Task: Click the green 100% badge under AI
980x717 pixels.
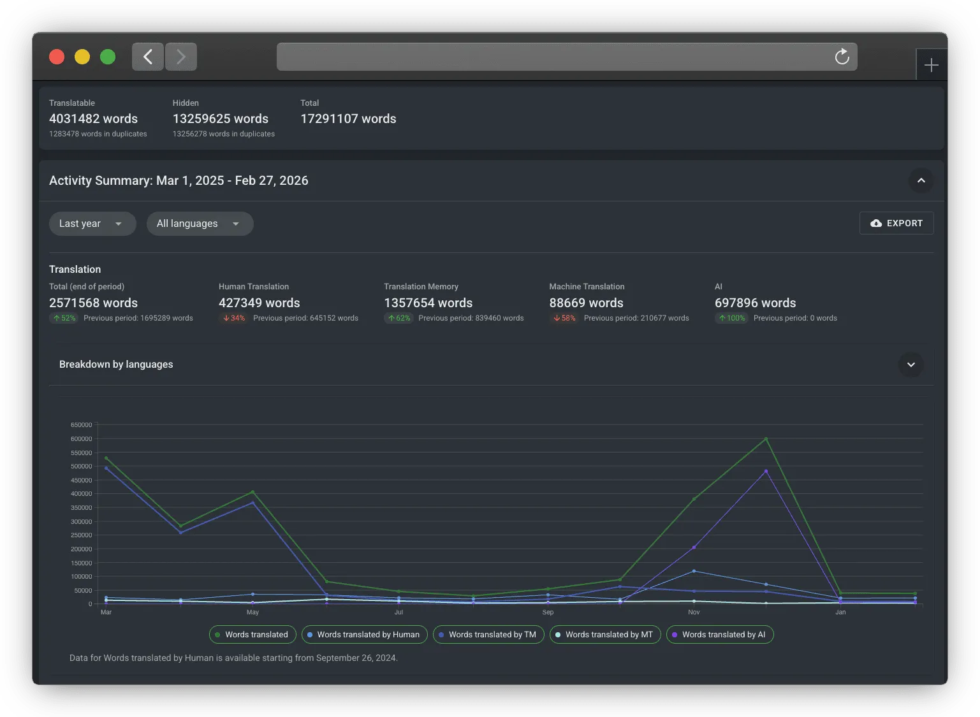Action: pos(731,317)
